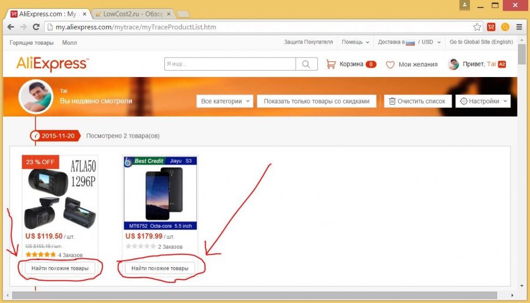Click the browser back arrow
Viewport: 530px width, 303px height.
pyautogui.click(x=11, y=27)
